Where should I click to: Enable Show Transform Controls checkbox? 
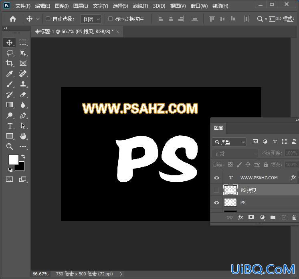[110, 19]
